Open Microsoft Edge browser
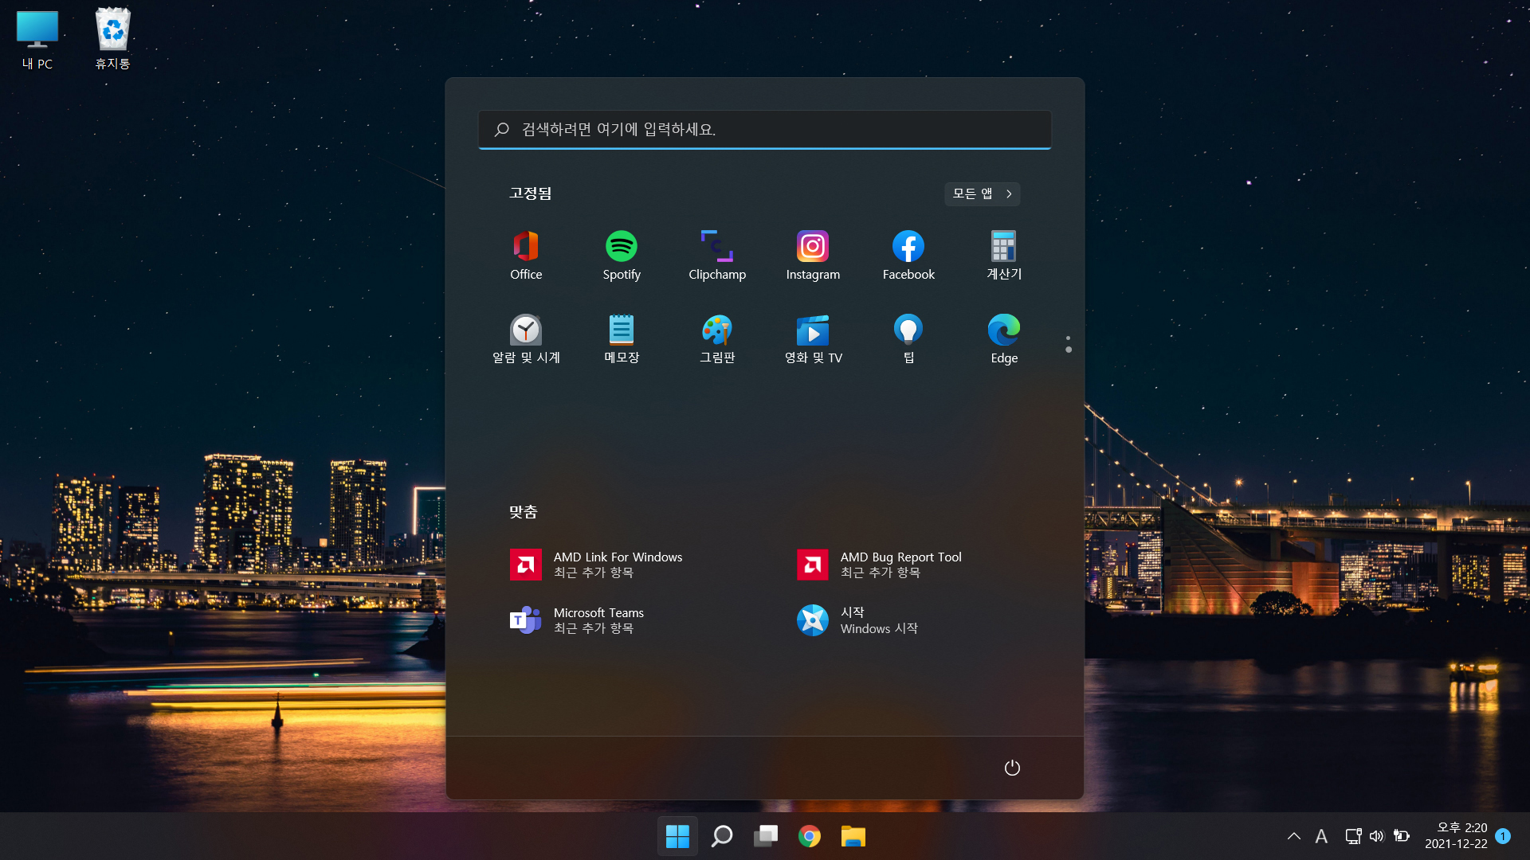 point(1004,338)
